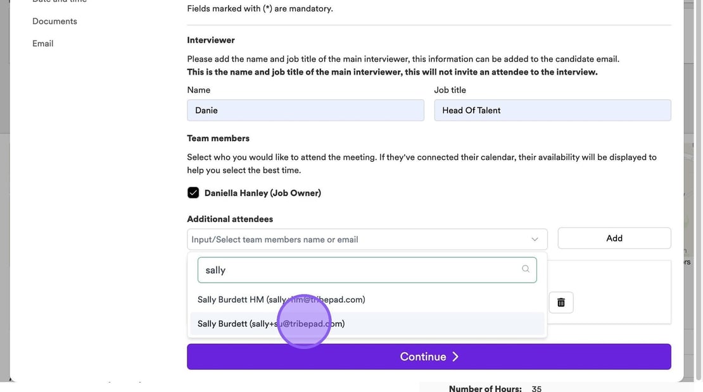Click the arrow icon beside Continue

(x=455, y=357)
